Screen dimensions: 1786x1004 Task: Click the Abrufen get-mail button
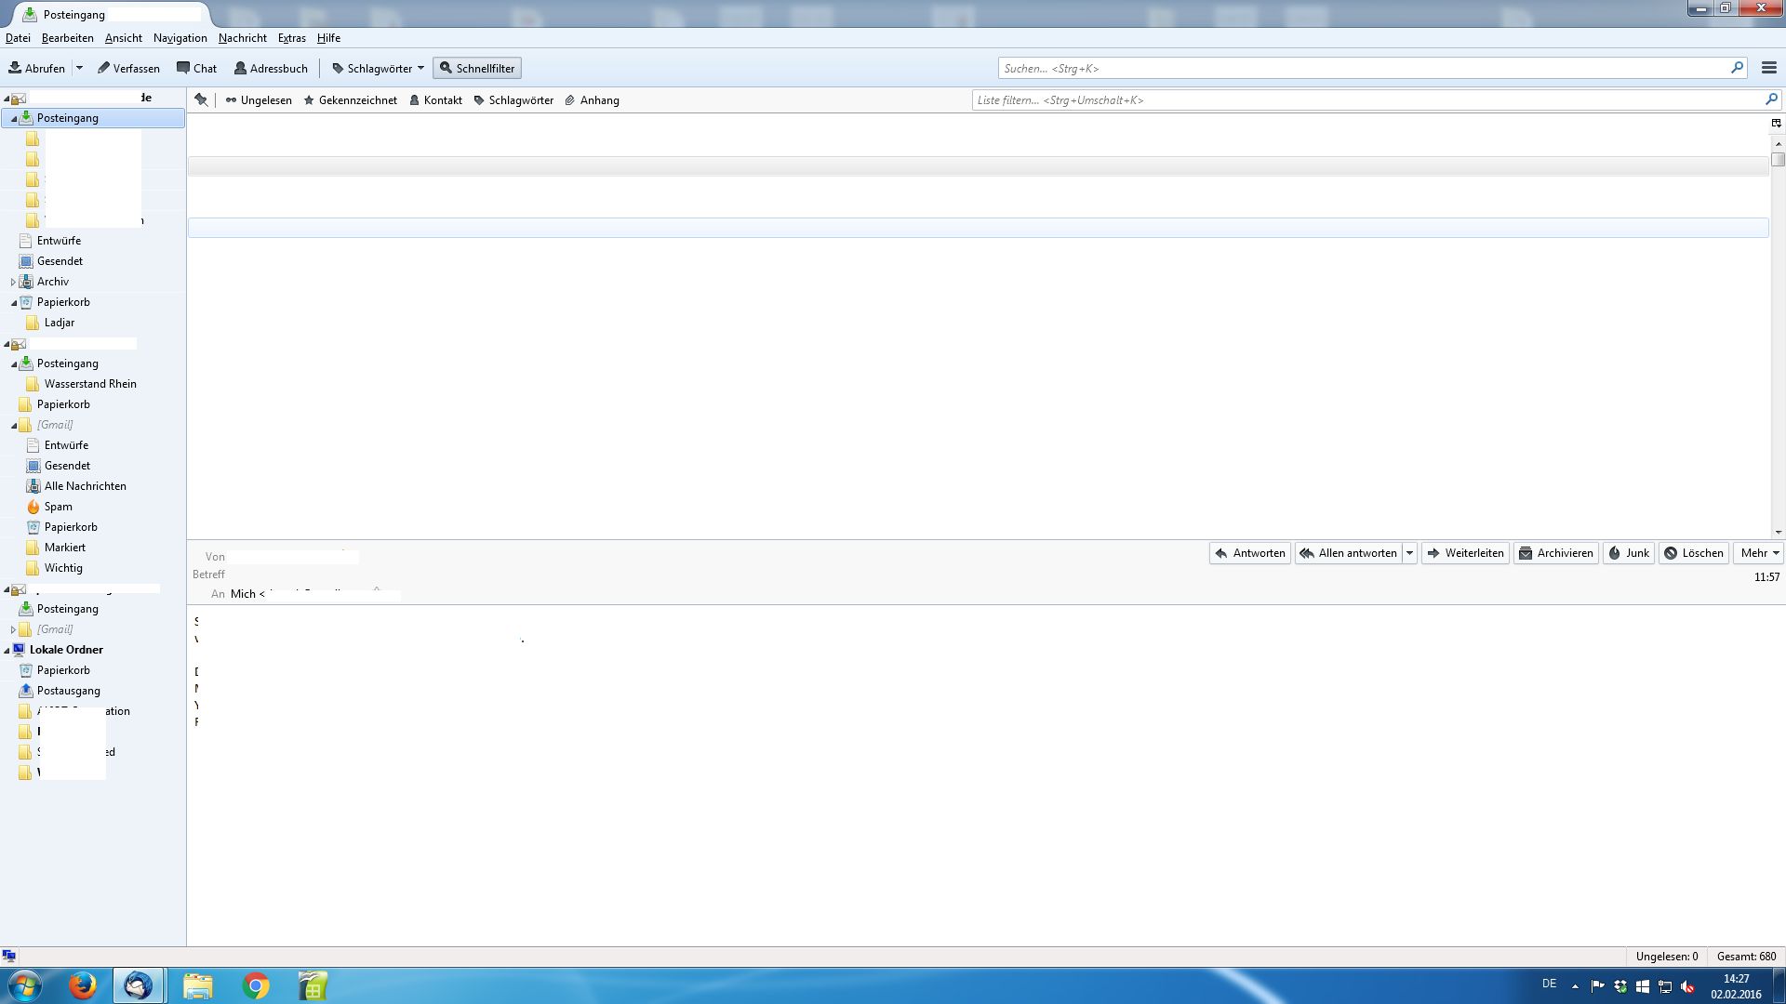[x=37, y=68]
